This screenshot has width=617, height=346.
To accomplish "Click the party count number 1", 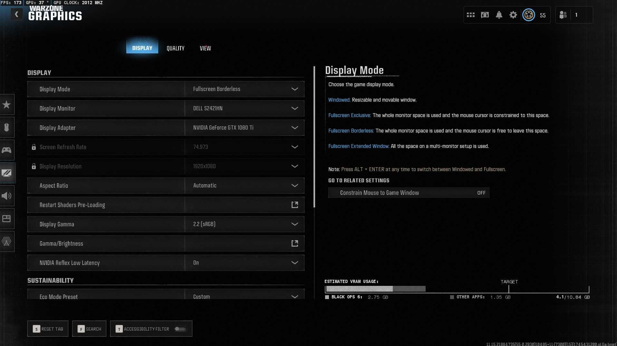I will [576, 15].
